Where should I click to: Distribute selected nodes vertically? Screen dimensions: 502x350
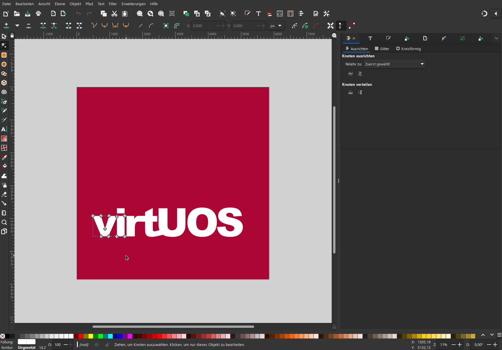360,92
